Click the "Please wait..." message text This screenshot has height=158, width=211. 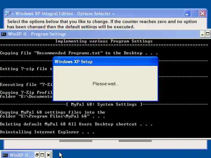click(105, 84)
